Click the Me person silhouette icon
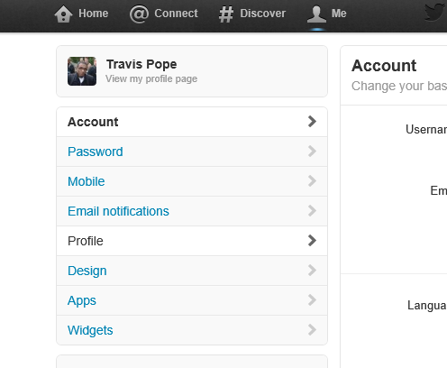Screen dimensions: 447x368 [316, 14]
